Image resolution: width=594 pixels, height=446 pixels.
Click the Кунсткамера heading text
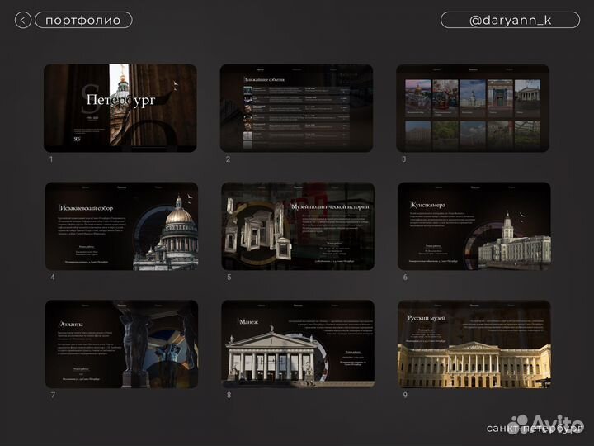click(x=427, y=204)
